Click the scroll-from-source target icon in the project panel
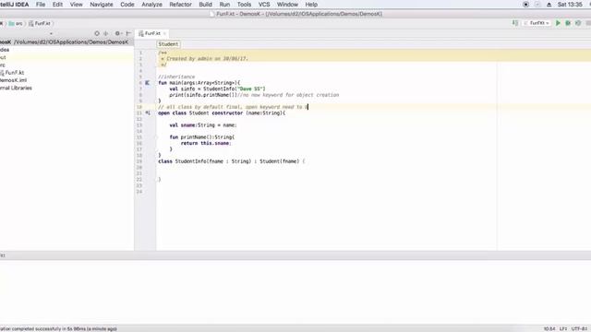The height and width of the screenshot is (332, 591). click(x=97, y=33)
